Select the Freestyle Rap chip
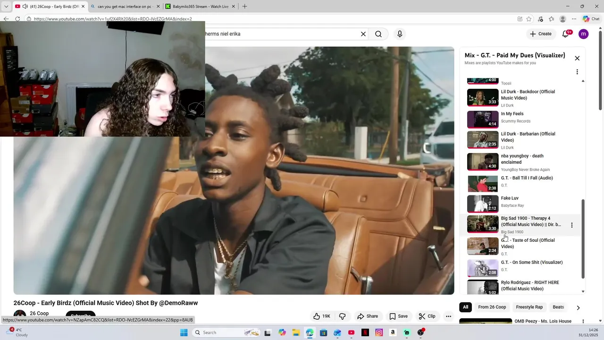This screenshot has width=604, height=340. [x=529, y=307]
